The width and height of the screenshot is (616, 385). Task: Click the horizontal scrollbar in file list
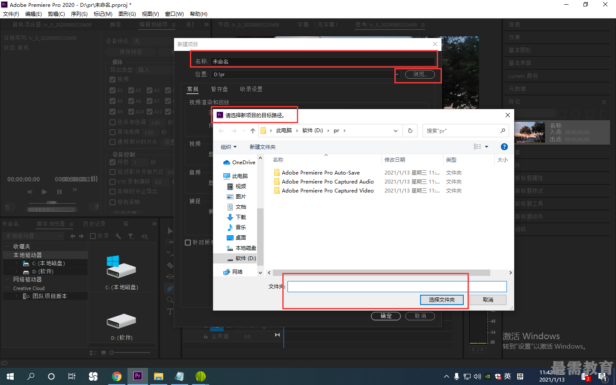(381, 273)
